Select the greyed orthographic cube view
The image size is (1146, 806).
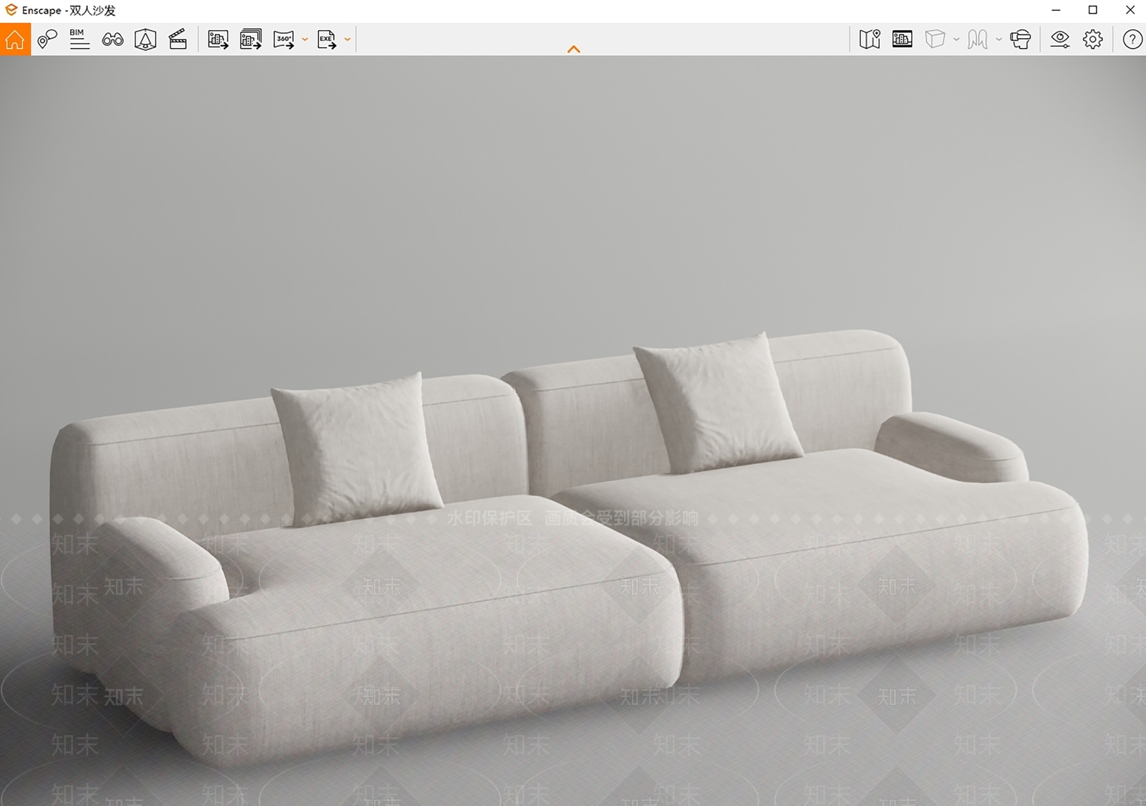935,39
